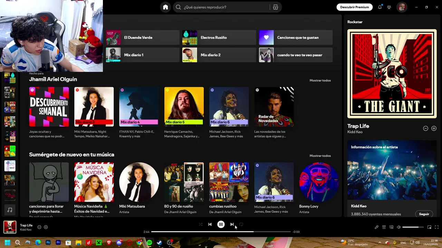Viewport: 442px width, 248px height.
Task: Show hidden system tray icons chevron
Action: point(380,242)
